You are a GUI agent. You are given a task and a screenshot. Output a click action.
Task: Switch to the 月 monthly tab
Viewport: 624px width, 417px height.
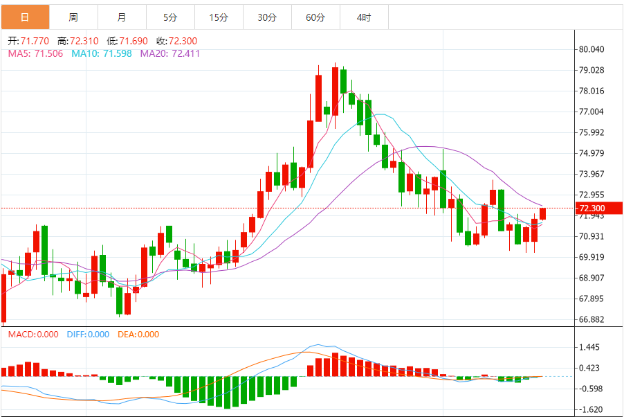(x=122, y=17)
